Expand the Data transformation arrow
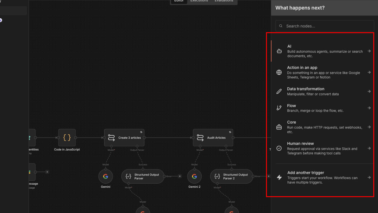The image size is (378, 213). click(x=369, y=92)
